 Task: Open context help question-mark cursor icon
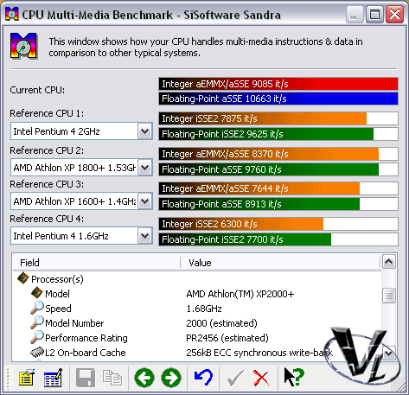[x=294, y=377]
